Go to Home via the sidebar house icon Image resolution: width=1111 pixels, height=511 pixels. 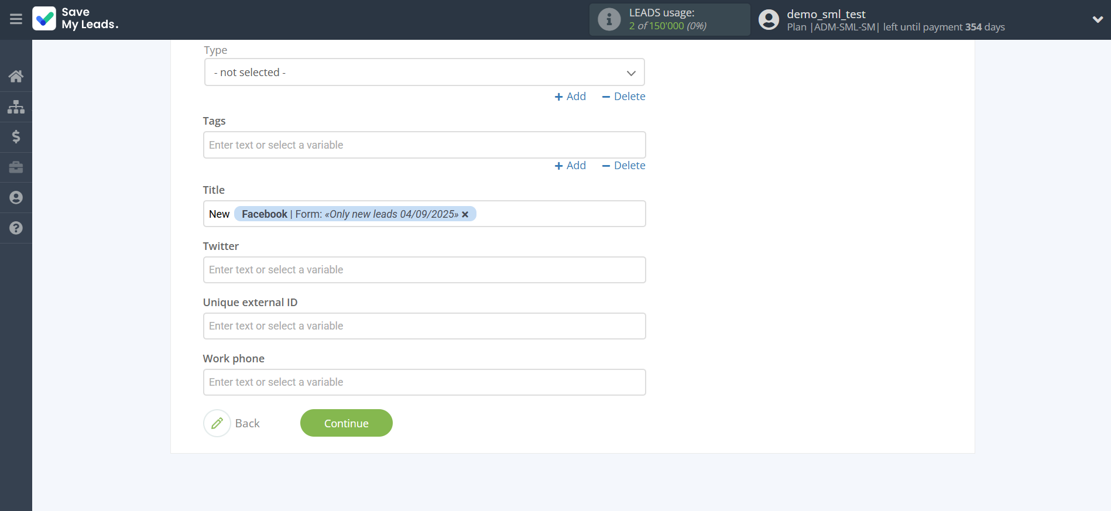pos(16,76)
